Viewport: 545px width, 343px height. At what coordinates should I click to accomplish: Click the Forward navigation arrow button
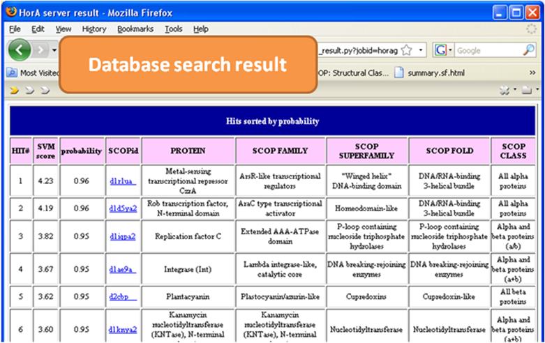click(41, 50)
